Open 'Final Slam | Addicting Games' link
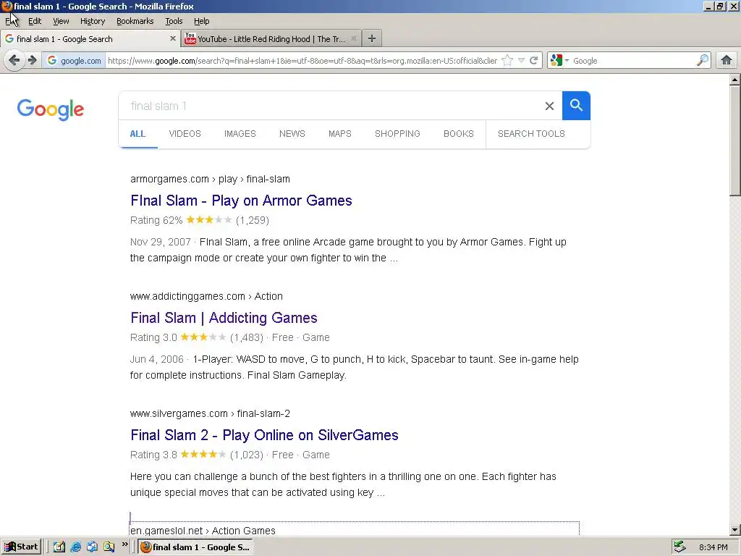 point(224,318)
